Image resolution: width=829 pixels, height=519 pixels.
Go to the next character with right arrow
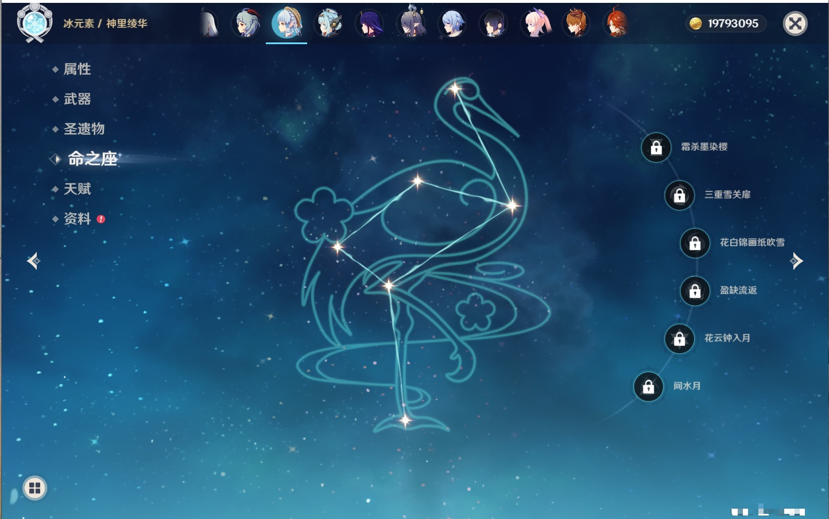coord(796,261)
